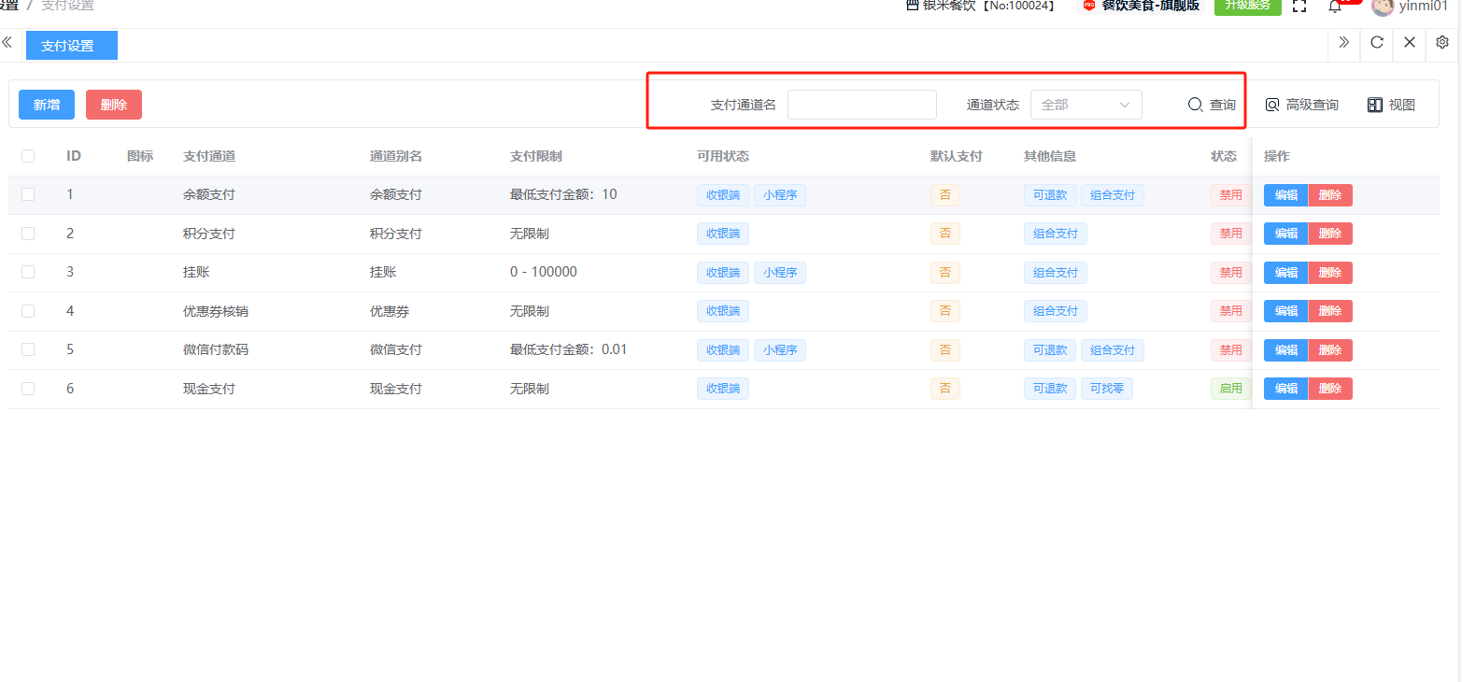
Task: Open 高级查询 advanced search
Action: [x=1301, y=105]
